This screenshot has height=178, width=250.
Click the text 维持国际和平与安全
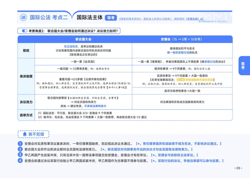(x=182, y=48)
